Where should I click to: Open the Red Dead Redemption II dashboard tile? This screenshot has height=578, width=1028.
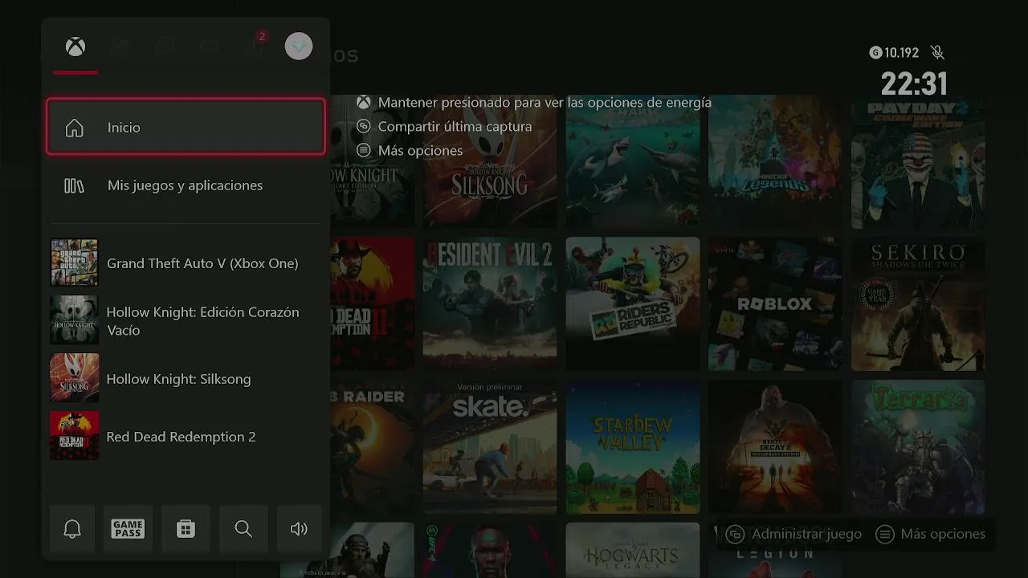[x=373, y=303]
